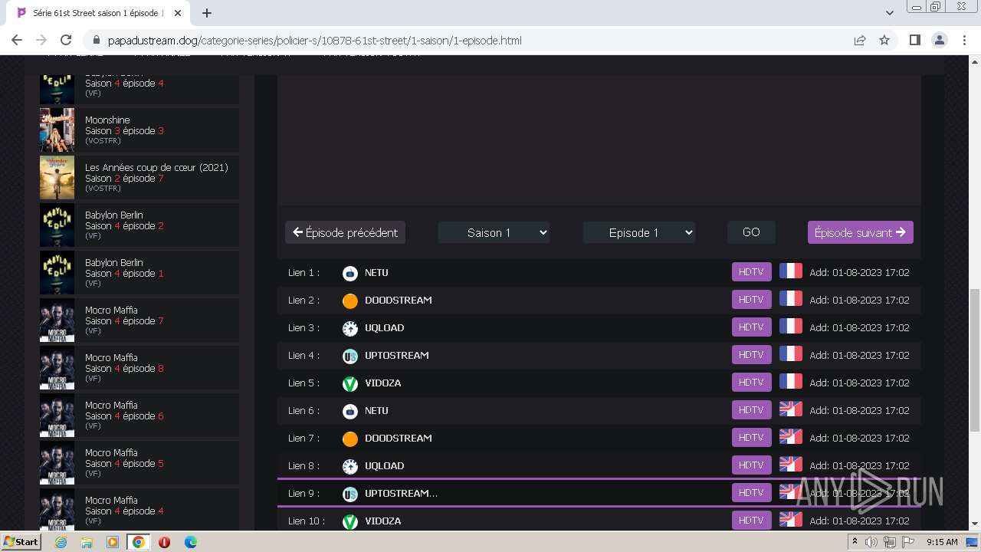The height and width of the screenshot is (552, 981).
Task: Click French flag in Lien 3 row
Action: click(790, 326)
